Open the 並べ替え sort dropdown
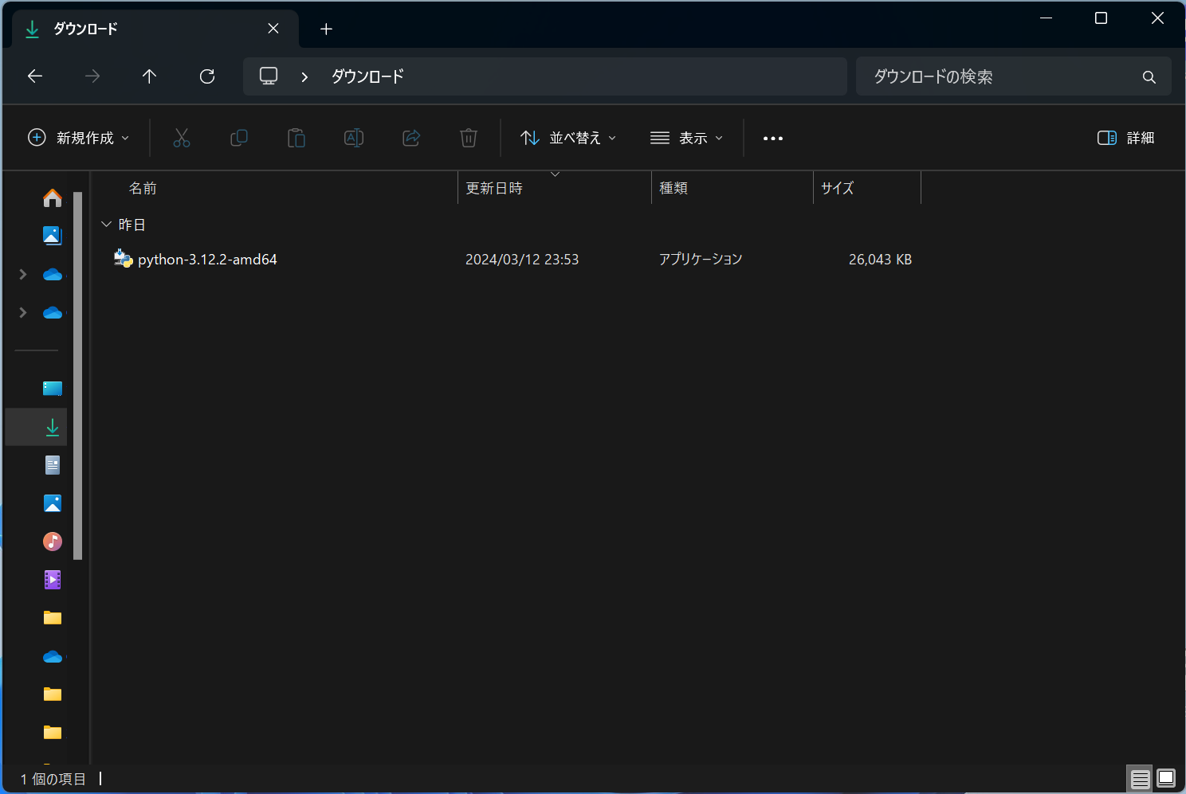The height and width of the screenshot is (794, 1186). (x=568, y=138)
